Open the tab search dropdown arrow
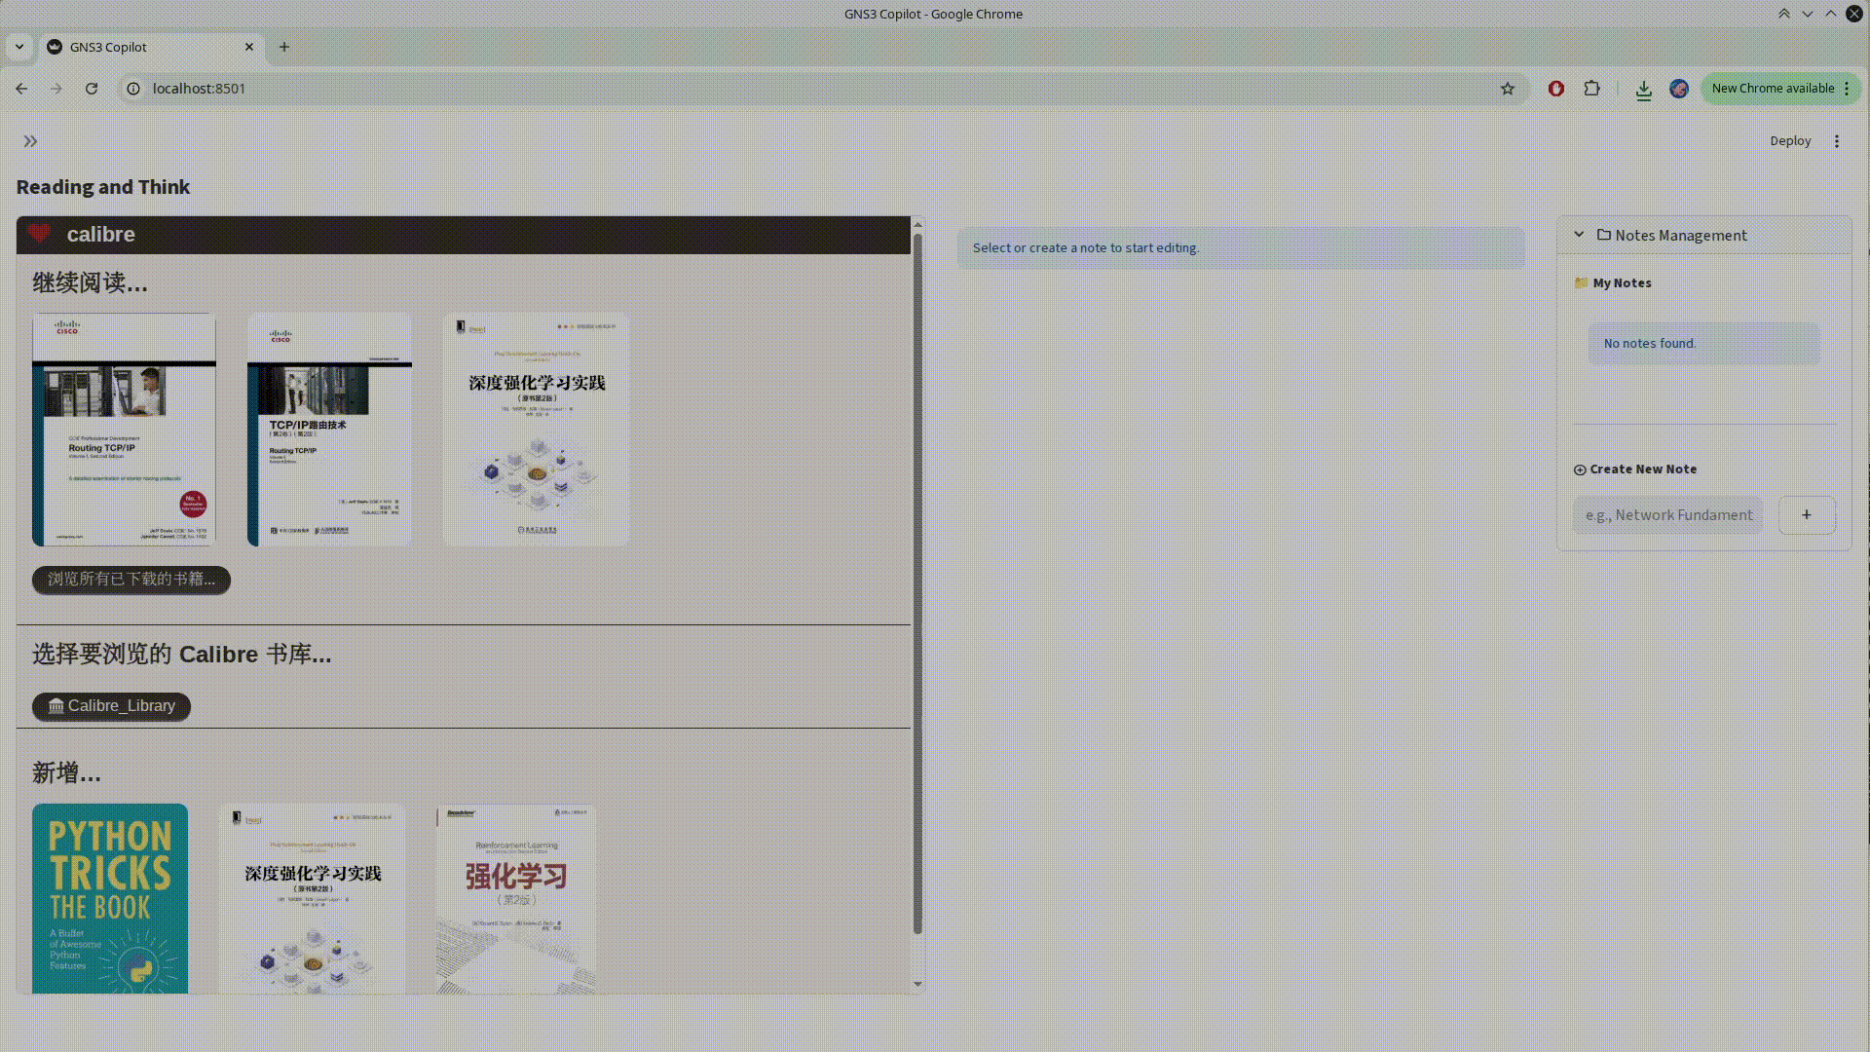 point(19,46)
